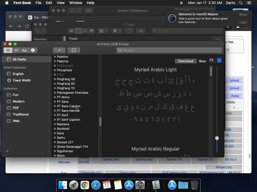The height and width of the screenshot is (192, 257).
Task: Select icon view in the Trash window
Action: coord(71,31)
